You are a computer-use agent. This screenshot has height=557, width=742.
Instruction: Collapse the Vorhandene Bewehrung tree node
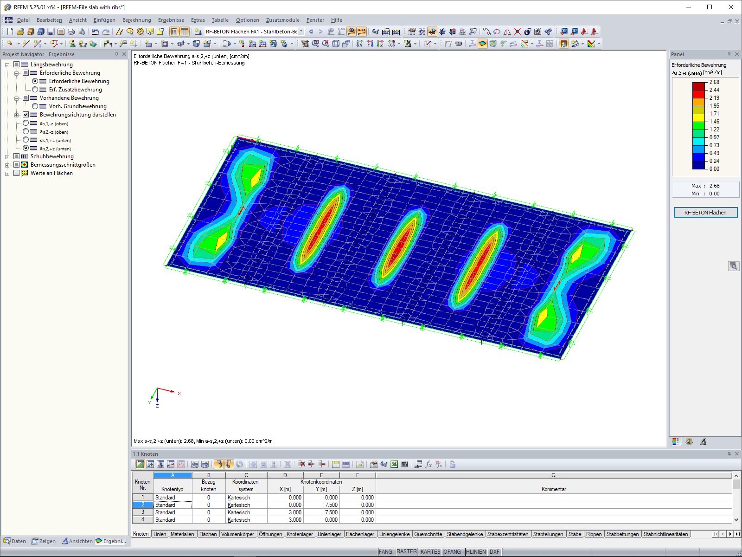pyautogui.click(x=17, y=98)
